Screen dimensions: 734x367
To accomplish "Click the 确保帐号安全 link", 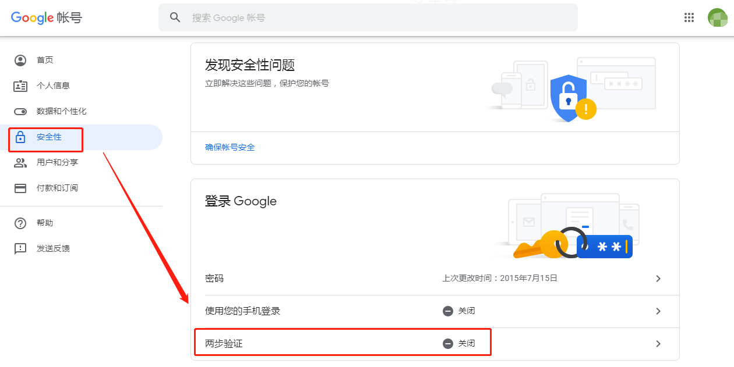I will pos(230,148).
